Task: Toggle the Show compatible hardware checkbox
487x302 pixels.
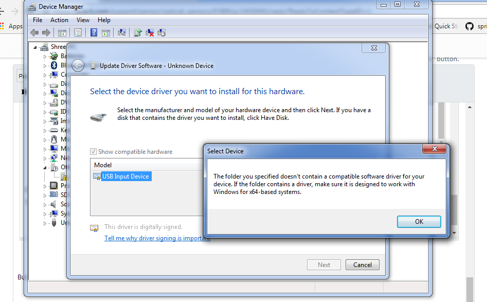Action: tap(94, 151)
